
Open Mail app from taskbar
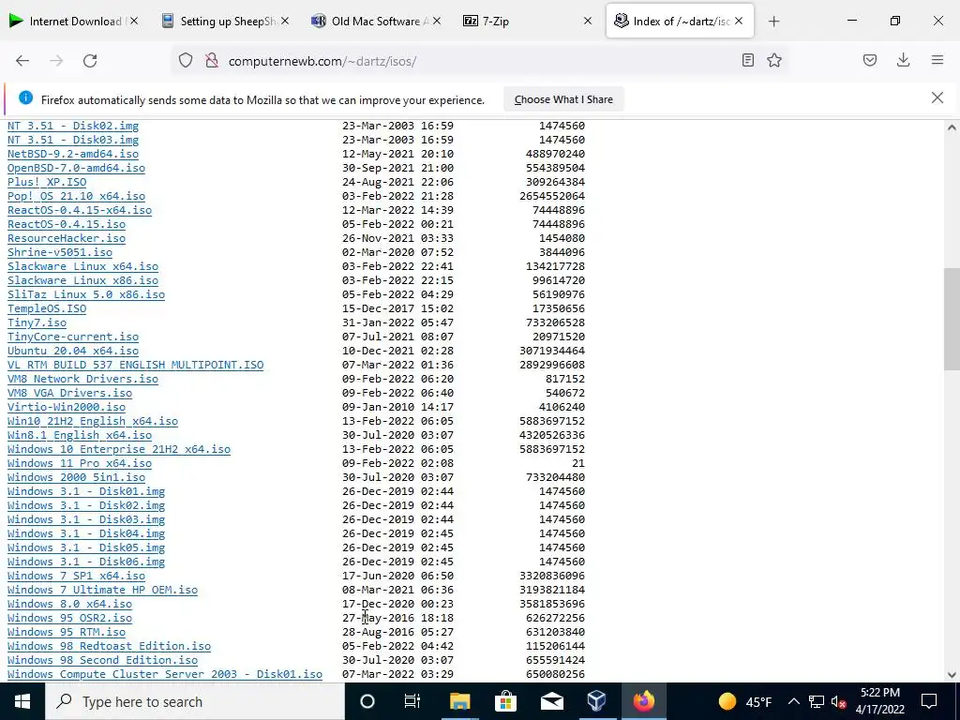551,701
